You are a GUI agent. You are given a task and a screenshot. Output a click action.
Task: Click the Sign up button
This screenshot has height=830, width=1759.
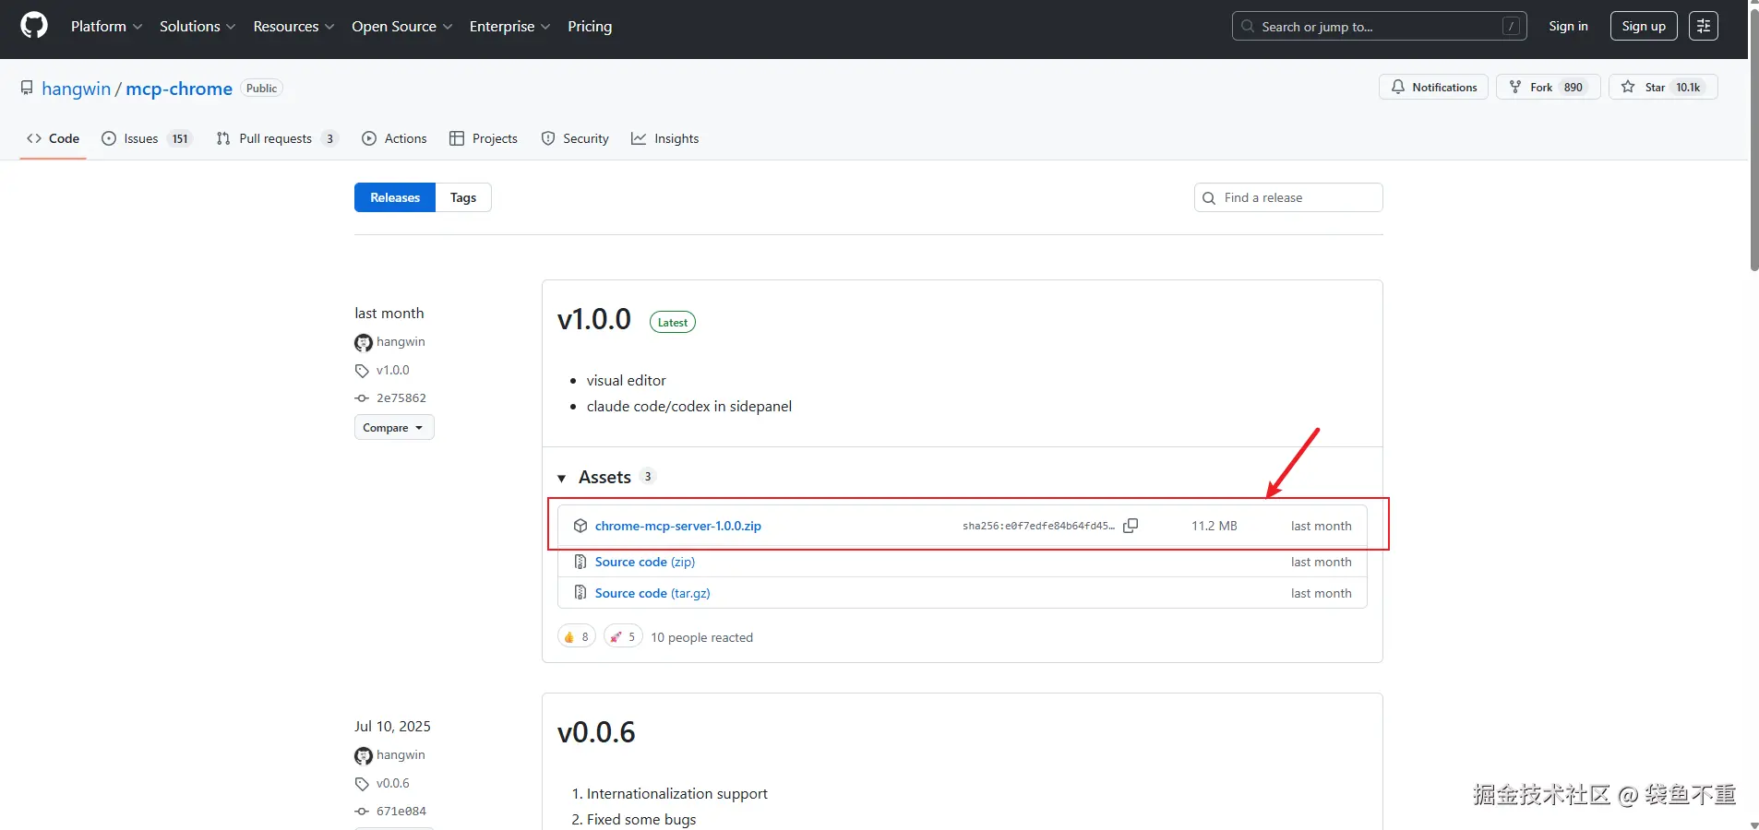[1644, 26]
